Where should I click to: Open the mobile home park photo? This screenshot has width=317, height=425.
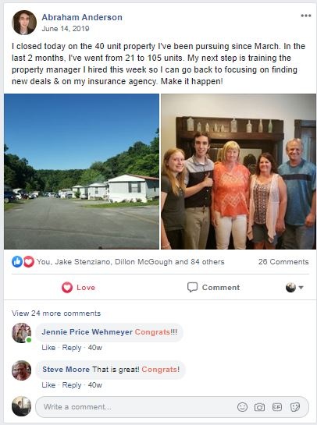pos(81,172)
